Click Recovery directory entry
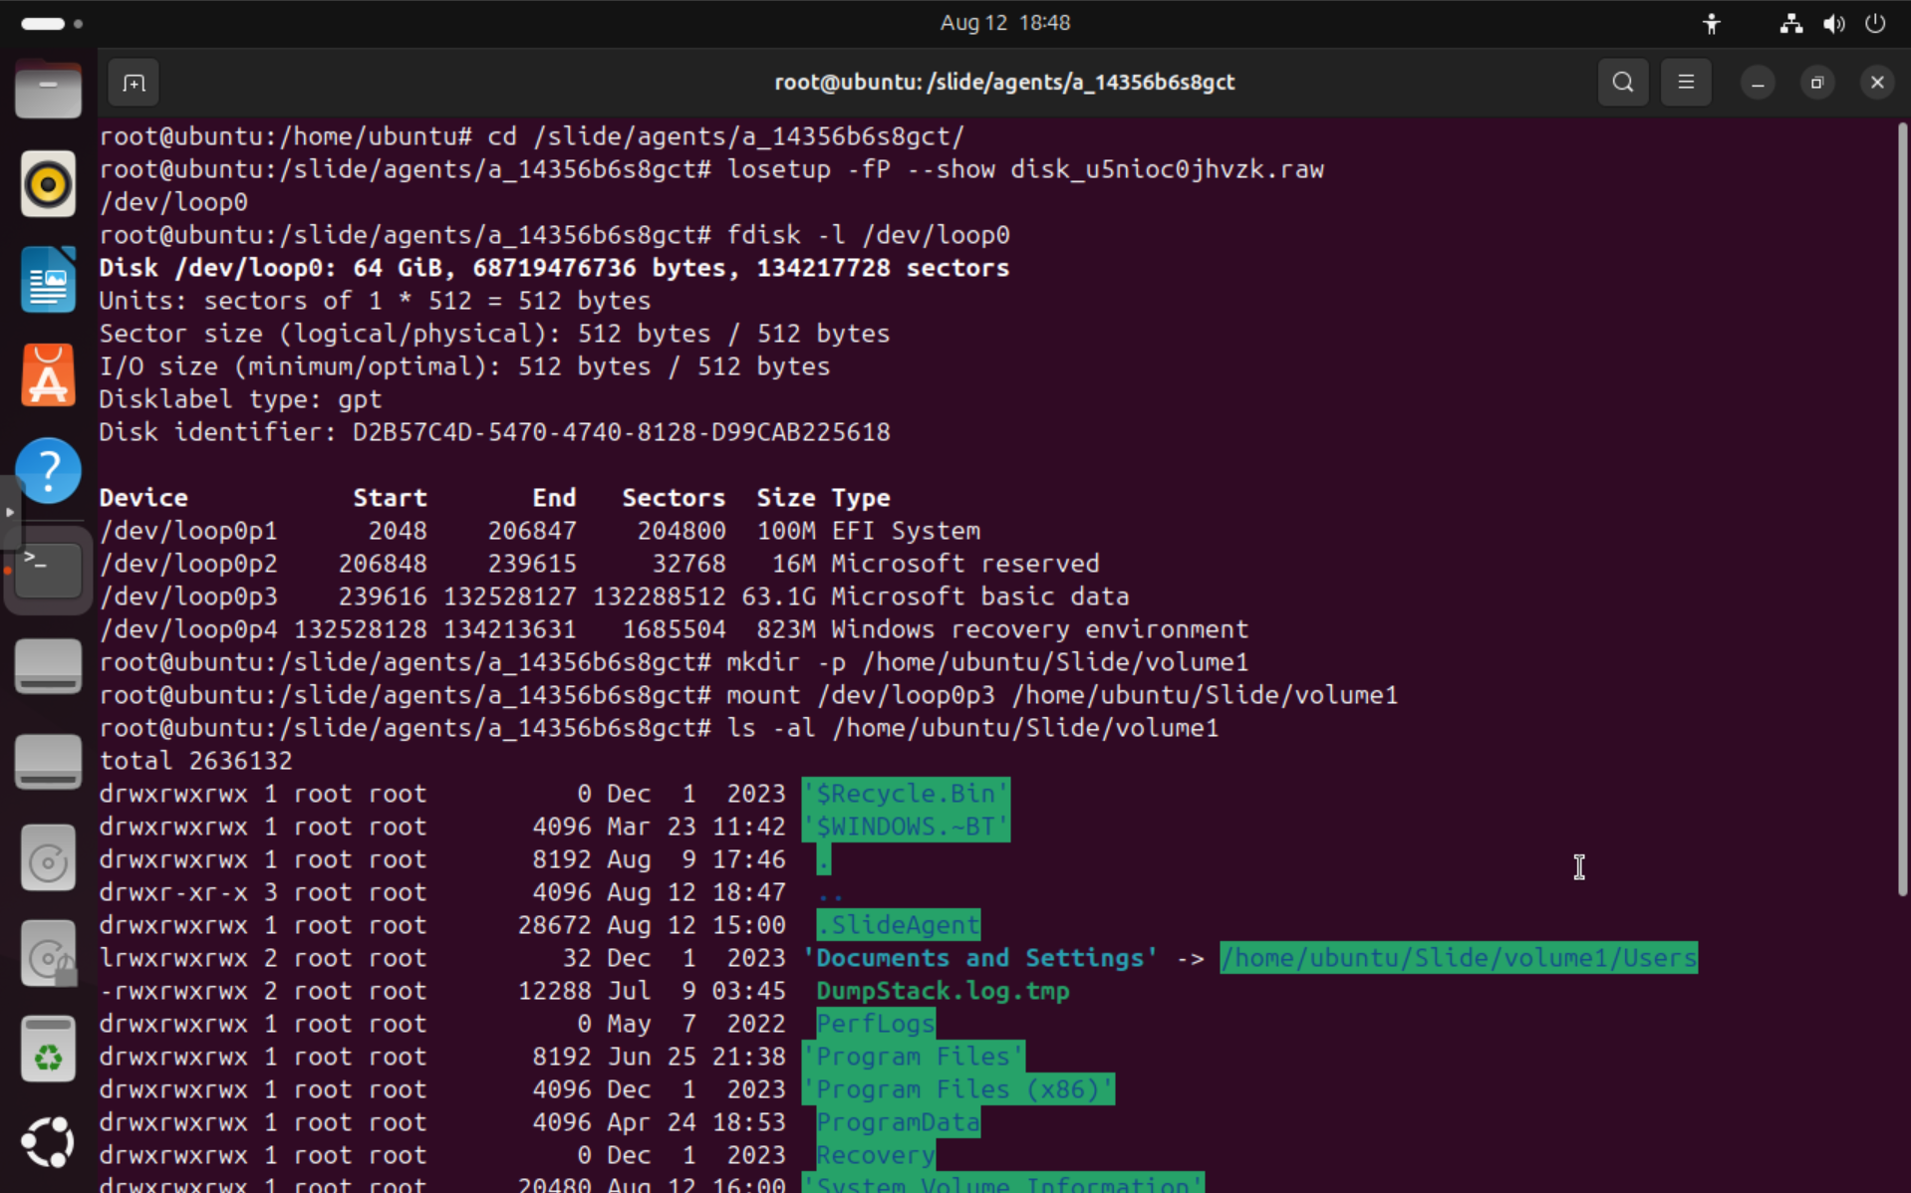 876,1155
